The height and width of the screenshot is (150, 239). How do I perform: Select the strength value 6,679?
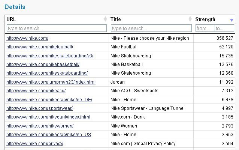[x=227, y=100]
